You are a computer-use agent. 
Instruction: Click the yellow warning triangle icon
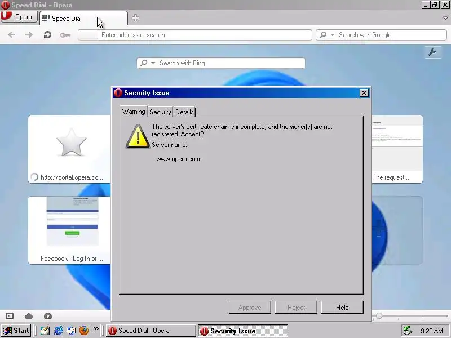pos(138,136)
